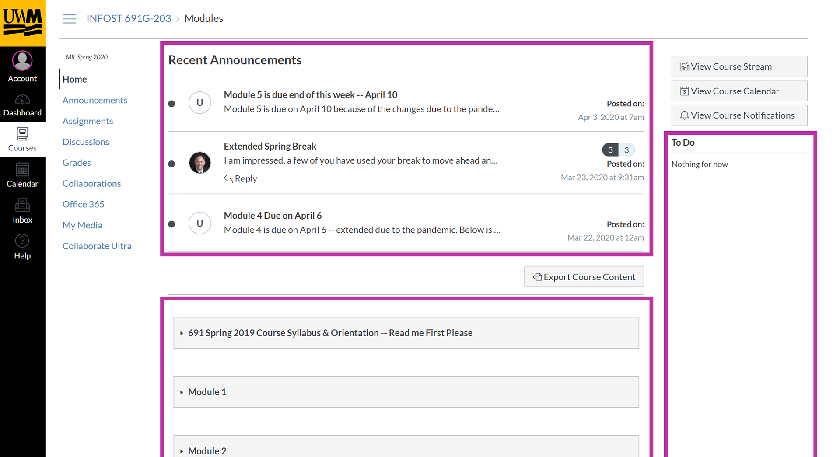Click the Nothing for now text

700,164
